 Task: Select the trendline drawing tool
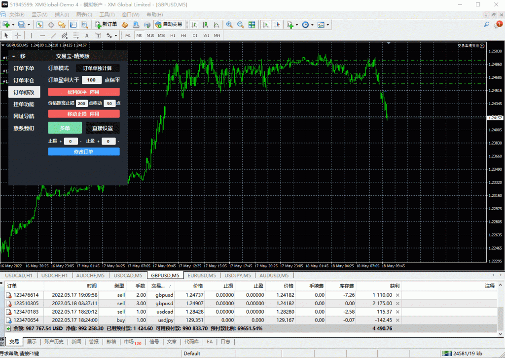pos(54,36)
